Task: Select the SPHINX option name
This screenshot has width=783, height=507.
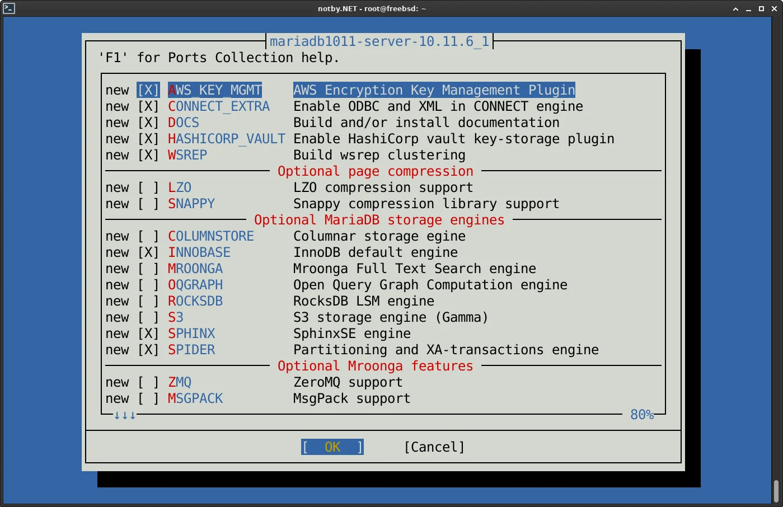Action: coord(191,334)
